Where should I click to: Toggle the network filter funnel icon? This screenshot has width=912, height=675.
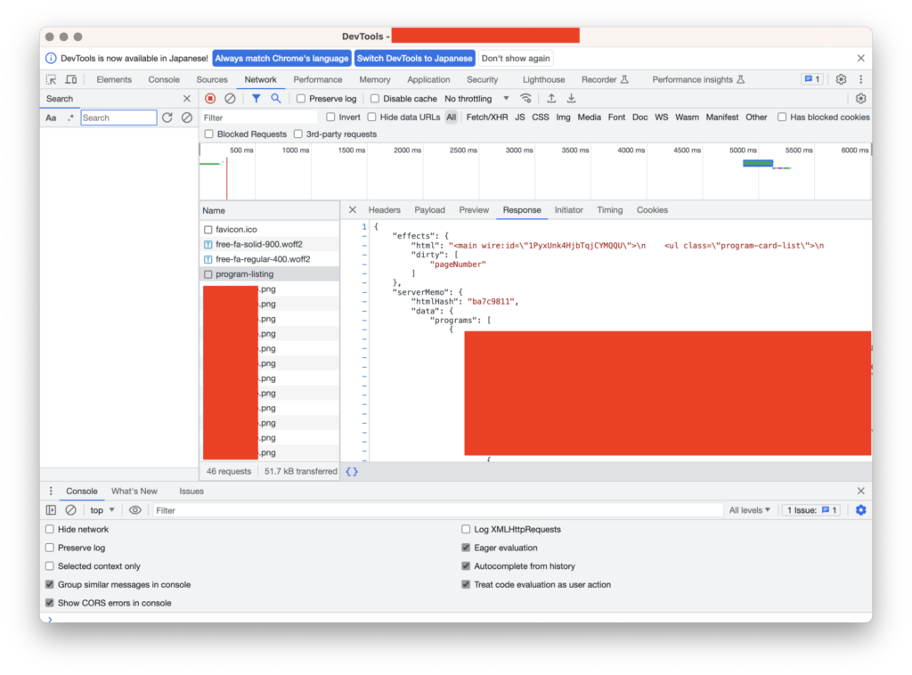[x=256, y=99]
